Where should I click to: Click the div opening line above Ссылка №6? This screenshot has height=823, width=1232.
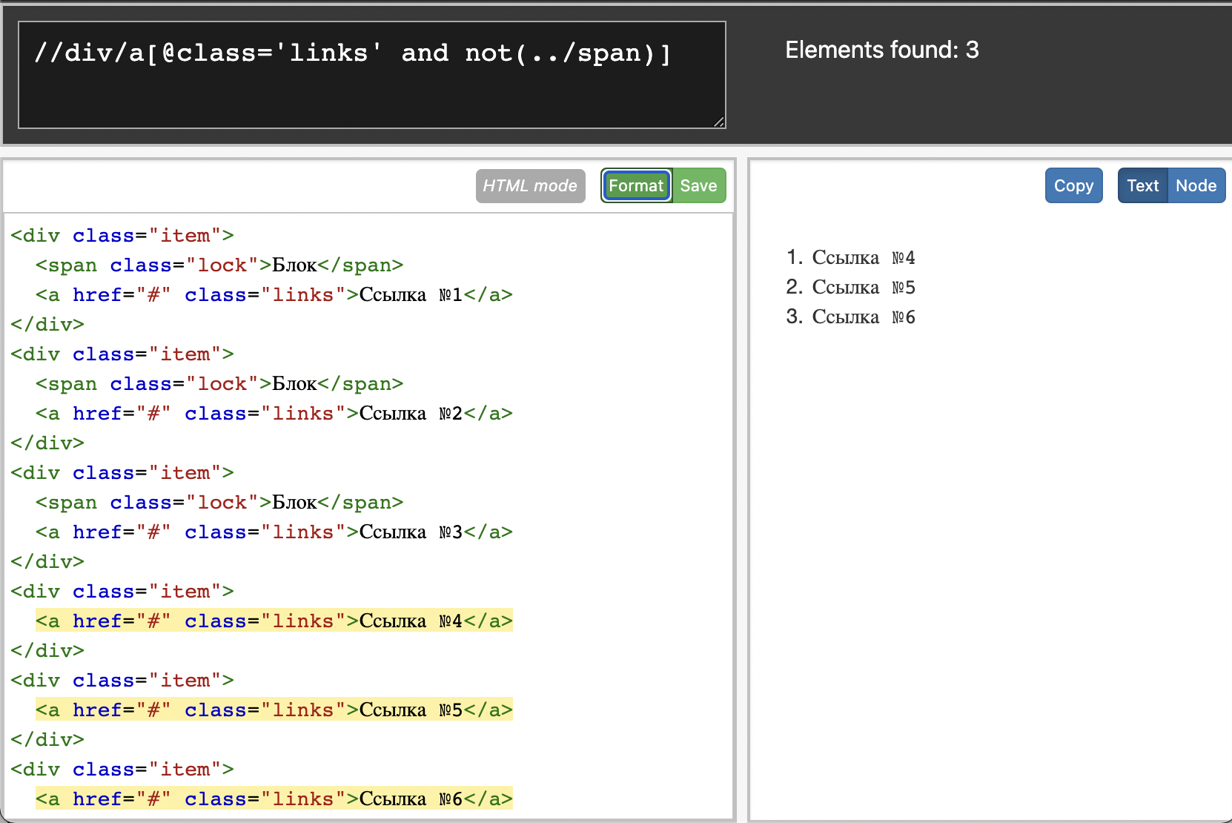122,769
